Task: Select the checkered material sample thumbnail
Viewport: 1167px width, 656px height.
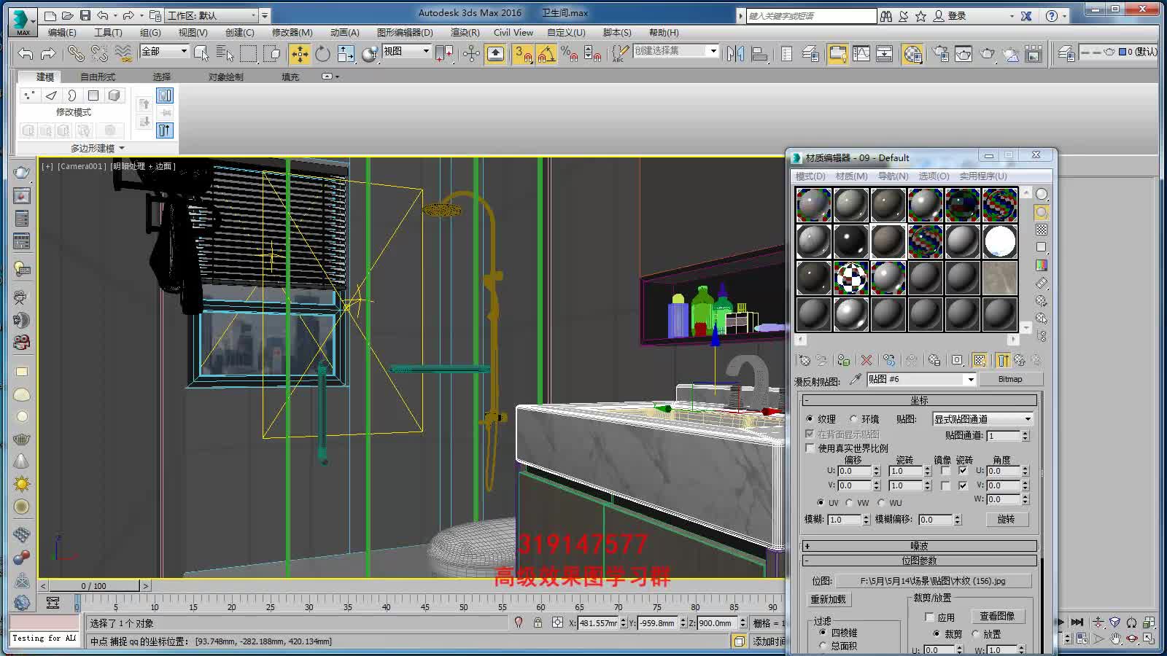Action: pyautogui.click(x=852, y=279)
